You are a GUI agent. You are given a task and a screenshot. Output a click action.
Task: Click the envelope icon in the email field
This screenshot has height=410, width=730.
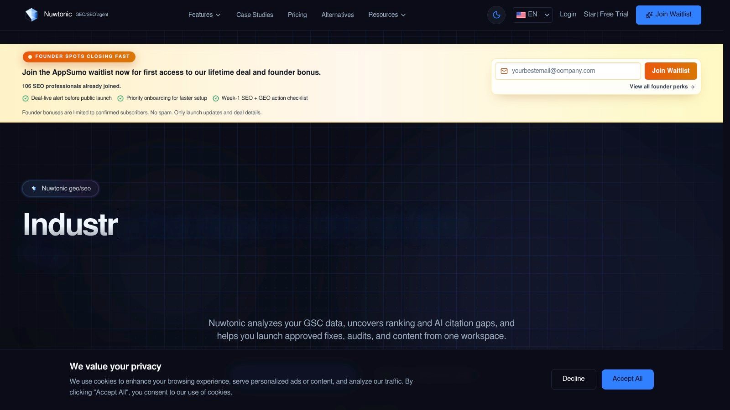click(504, 71)
